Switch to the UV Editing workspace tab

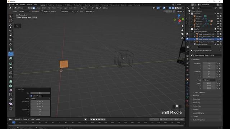68,5
